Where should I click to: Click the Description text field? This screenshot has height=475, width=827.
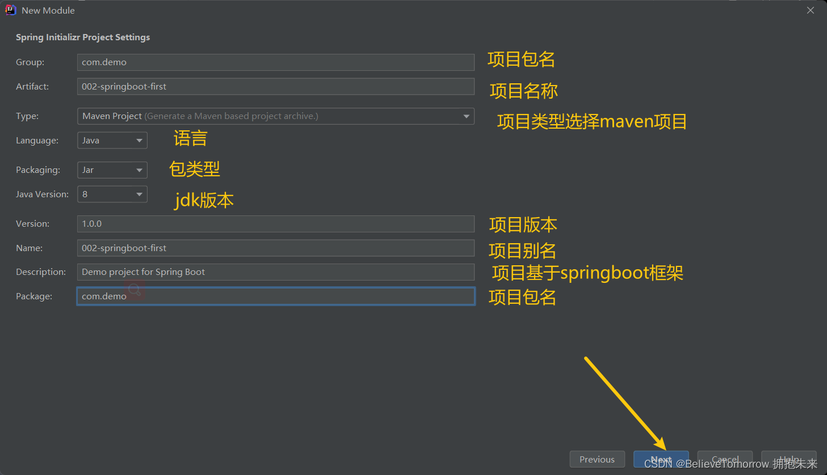276,272
